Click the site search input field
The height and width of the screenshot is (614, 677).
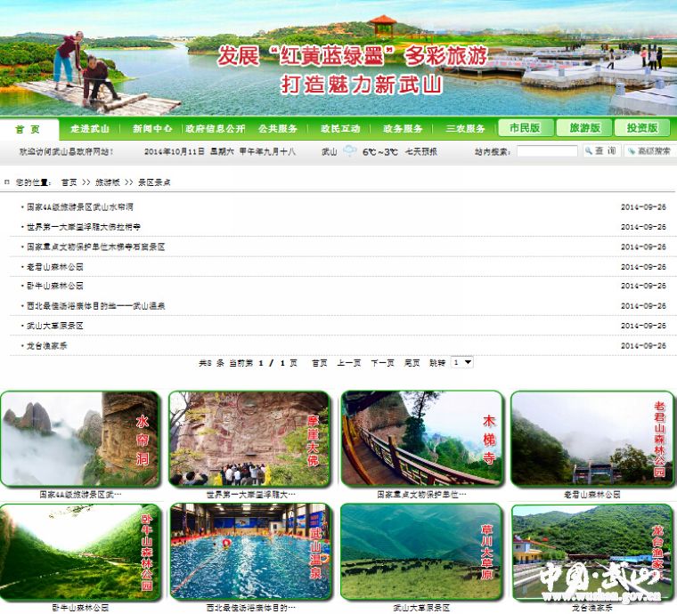point(546,151)
